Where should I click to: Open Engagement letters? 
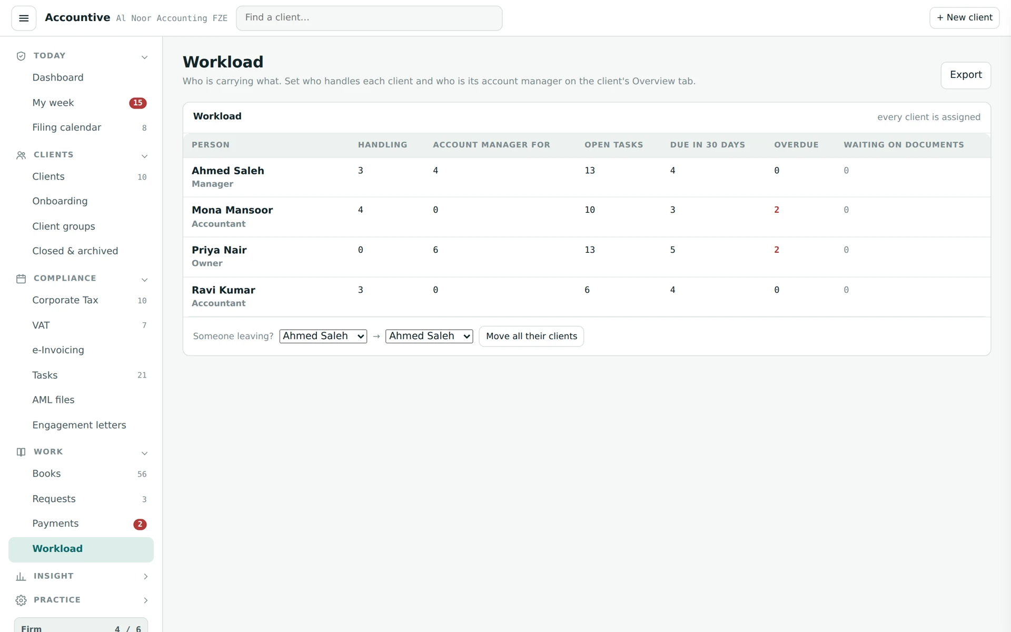[x=81, y=425]
